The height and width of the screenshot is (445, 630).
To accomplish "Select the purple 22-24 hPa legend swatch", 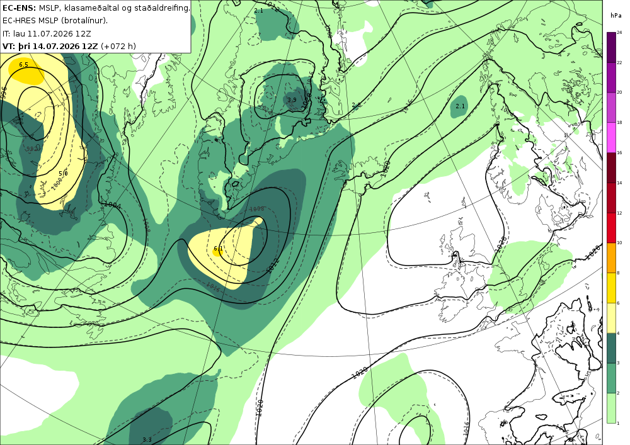I will tap(611, 47).
